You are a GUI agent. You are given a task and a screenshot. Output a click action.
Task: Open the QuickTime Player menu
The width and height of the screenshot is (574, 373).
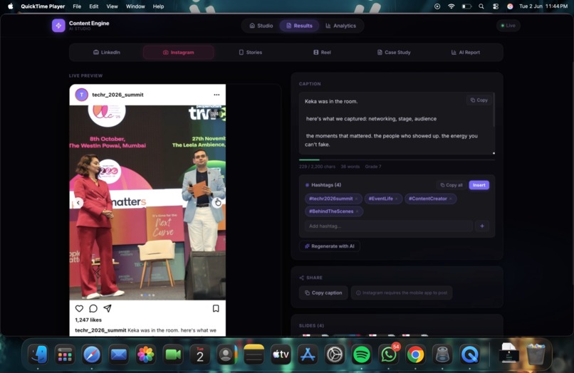(x=43, y=6)
